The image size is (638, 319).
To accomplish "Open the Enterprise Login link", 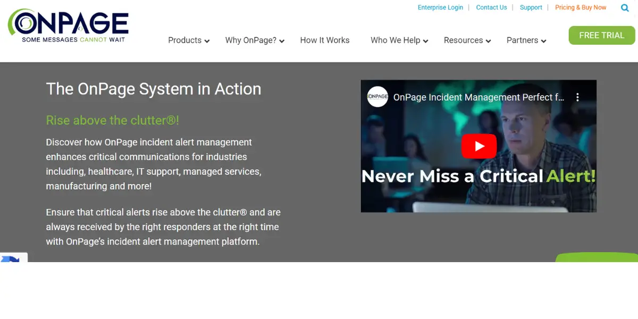I will (440, 7).
